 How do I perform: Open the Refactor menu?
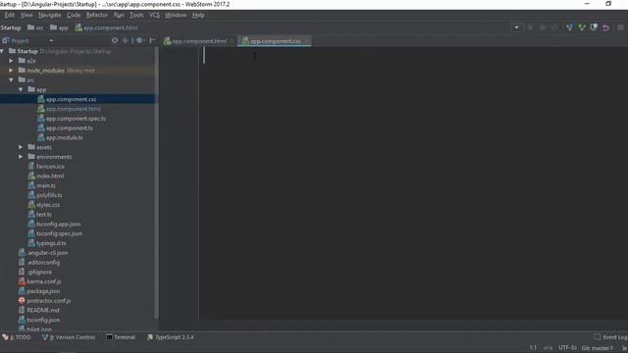pyautogui.click(x=97, y=15)
